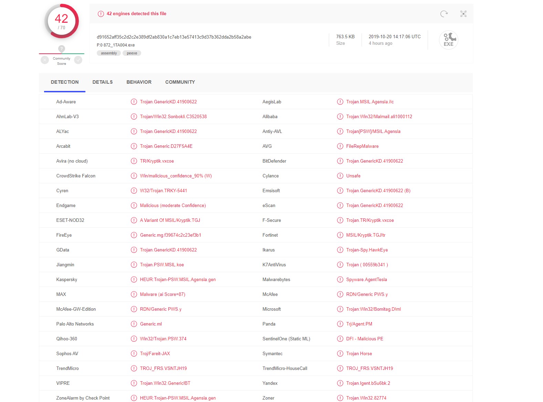Viewport: 543px width, 402px height.
Task: Click the alert icon beside '42 engines detected'
Action: coord(101,14)
